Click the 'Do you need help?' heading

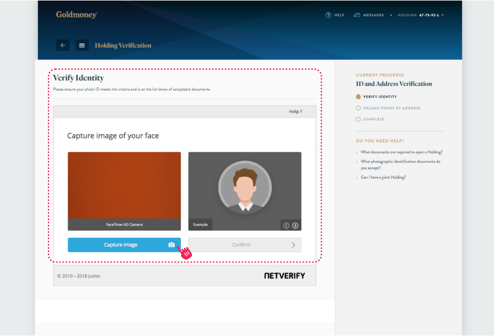coord(380,141)
